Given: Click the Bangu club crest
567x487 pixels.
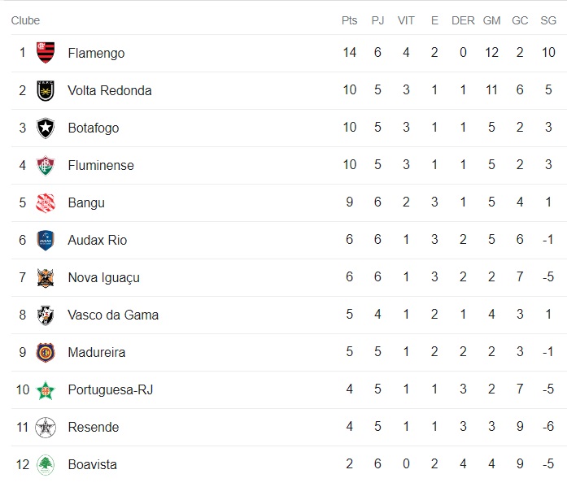Looking at the screenshot, I should pyautogui.click(x=46, y=202).
